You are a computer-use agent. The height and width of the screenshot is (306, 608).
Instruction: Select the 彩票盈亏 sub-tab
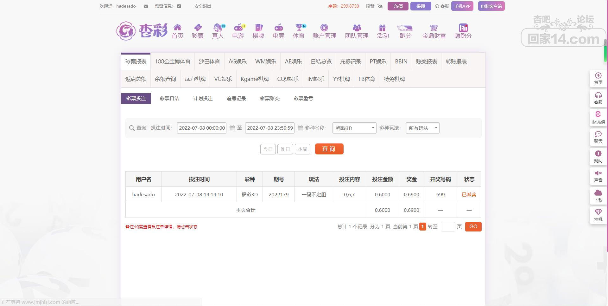coord(303,99)
